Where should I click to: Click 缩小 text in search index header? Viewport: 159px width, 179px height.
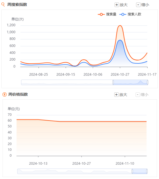tap(145, 5)
